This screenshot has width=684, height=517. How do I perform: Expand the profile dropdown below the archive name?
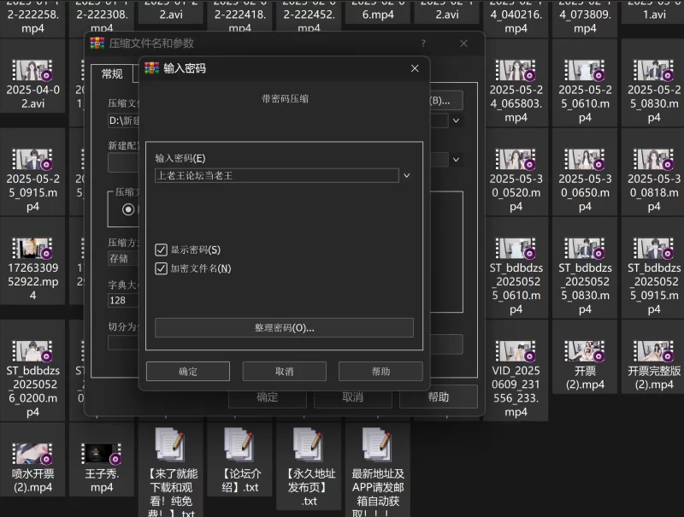pyautogui.click(x=456, y=159)
